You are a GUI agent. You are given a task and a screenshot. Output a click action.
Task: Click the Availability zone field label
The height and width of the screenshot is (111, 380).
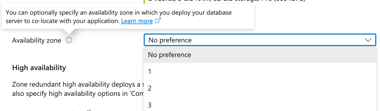click(37, 40)
